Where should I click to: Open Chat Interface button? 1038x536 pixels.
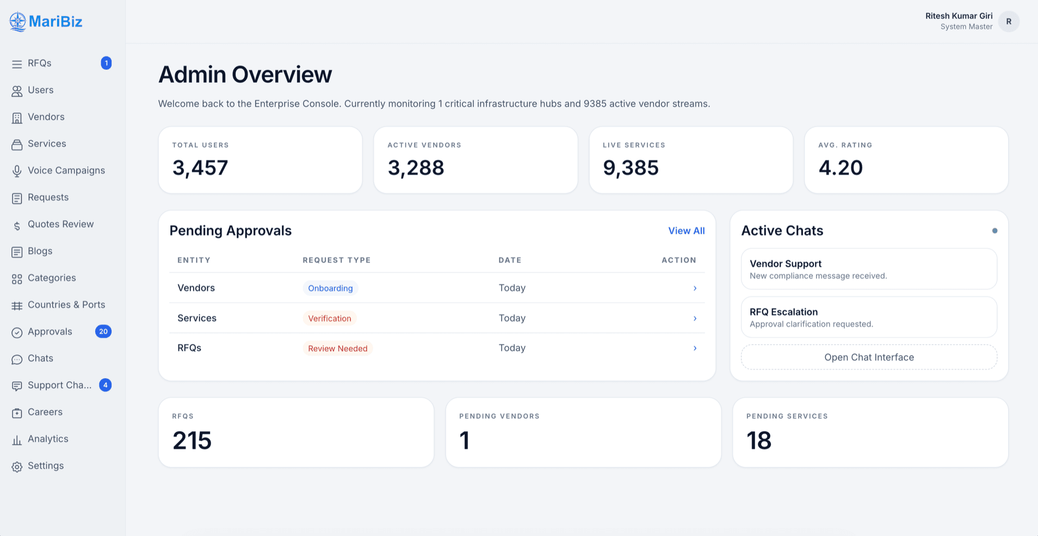pos(869,357)
